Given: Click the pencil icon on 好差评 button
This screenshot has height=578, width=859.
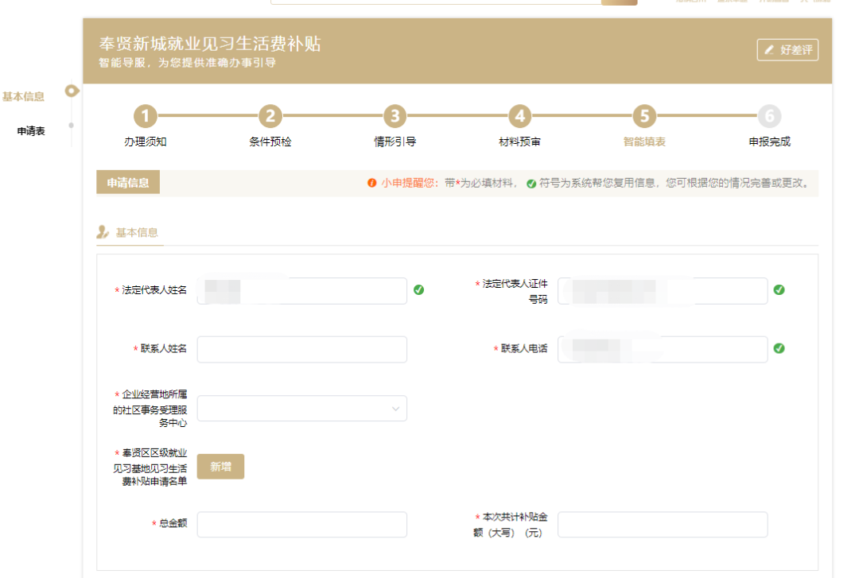Looking at the screenshot, I should tap(768, 49).
